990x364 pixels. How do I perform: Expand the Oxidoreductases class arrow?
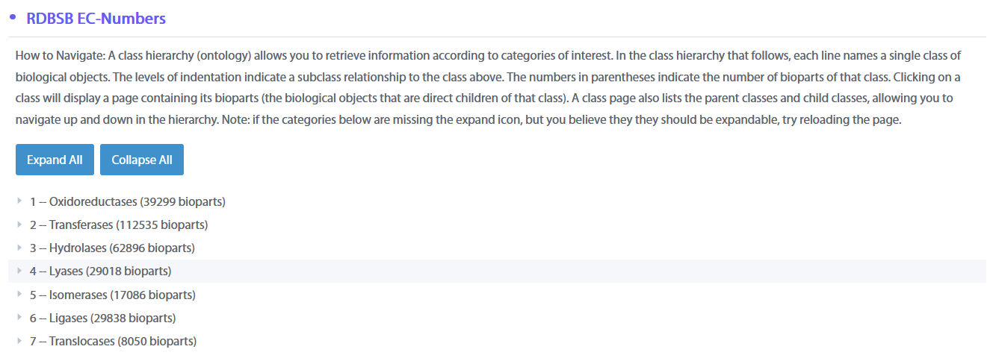[19, 201]
